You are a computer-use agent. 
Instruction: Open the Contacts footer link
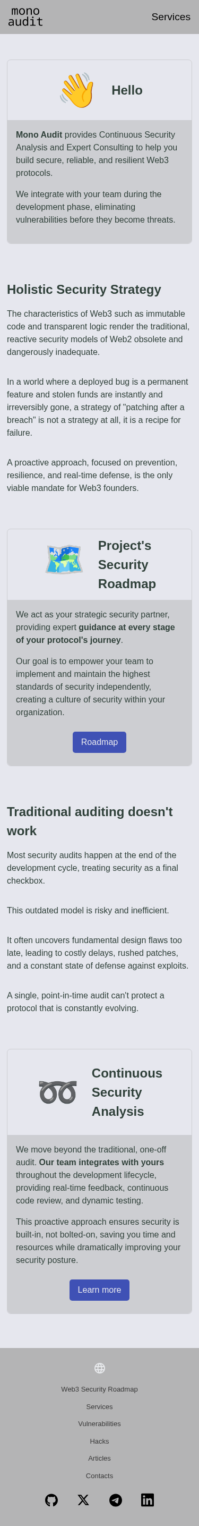click(x=100, y=1476)
